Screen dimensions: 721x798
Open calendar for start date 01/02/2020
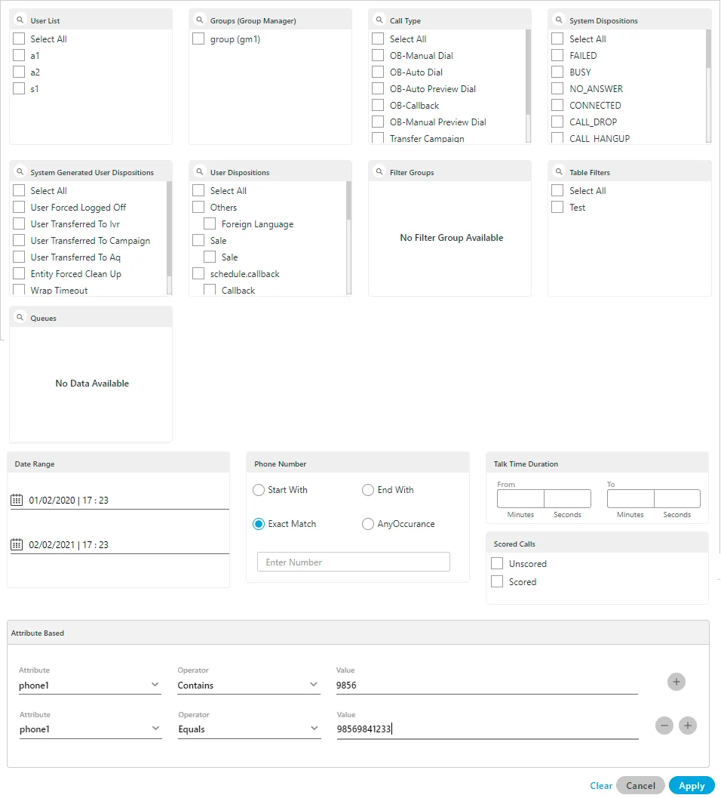pos(17,500)
